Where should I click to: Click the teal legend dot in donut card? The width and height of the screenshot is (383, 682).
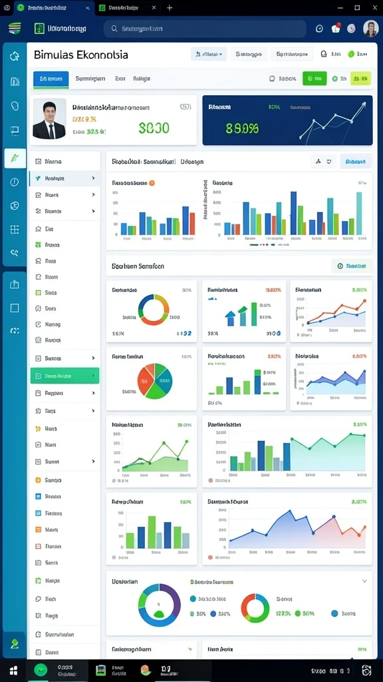[193, 599]
